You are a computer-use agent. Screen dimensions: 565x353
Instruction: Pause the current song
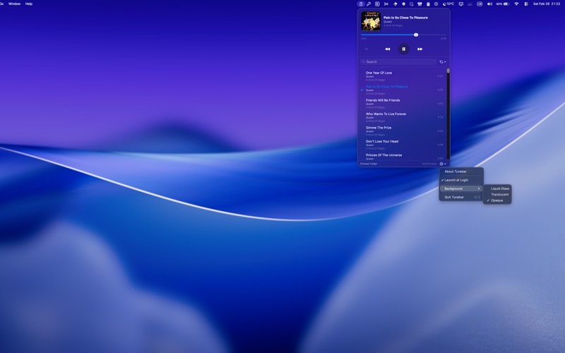[x=403, y=49]
